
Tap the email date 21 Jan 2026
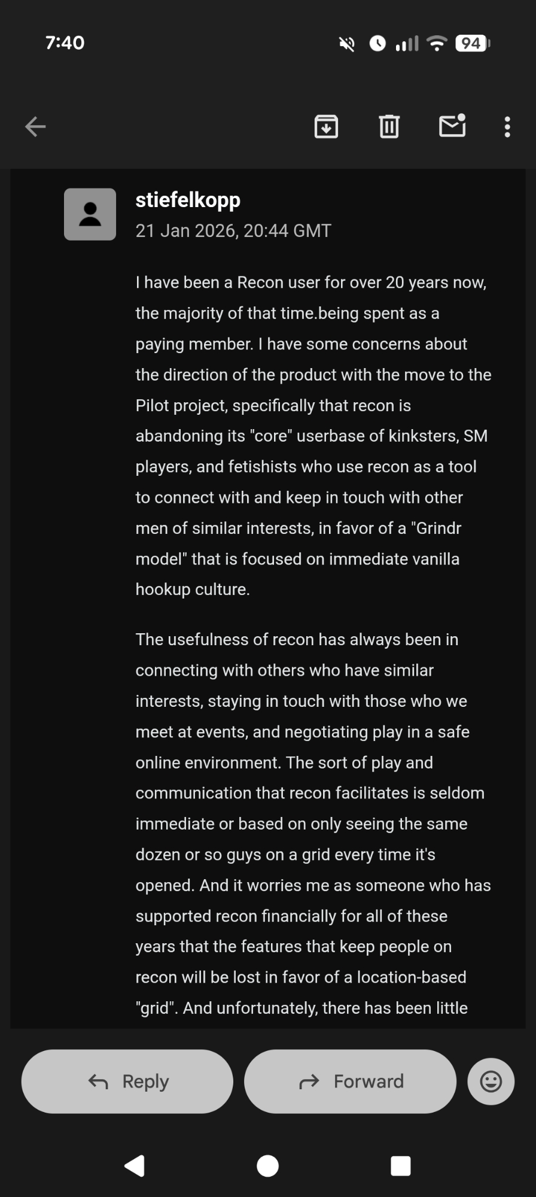pyautogui.click(x=233, y=231)
